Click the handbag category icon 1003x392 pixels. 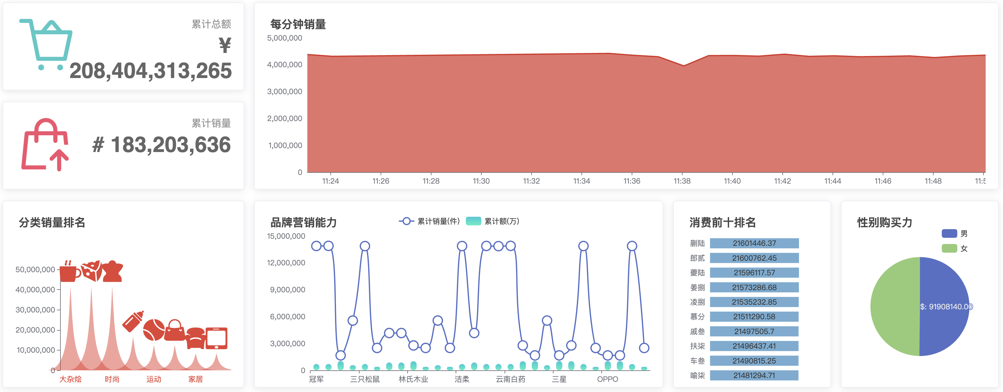click(175, 330)
